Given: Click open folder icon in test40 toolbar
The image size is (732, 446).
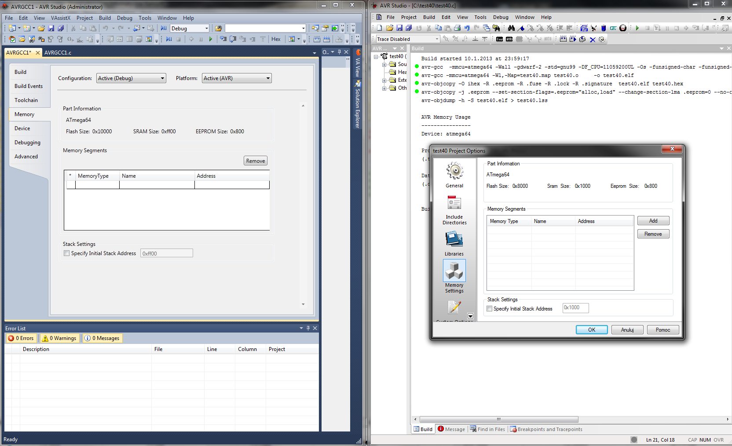Looking at the screenshot, I should tap(389, 28).
